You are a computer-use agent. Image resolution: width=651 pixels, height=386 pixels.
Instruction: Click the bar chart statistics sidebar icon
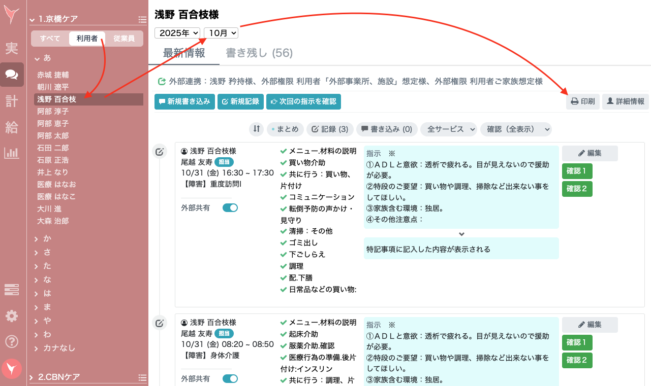(x=12, y=153)
